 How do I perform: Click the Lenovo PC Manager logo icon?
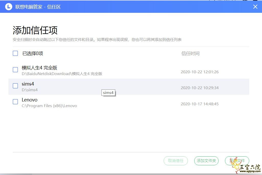pyautogui.click(x=9, y=7)
